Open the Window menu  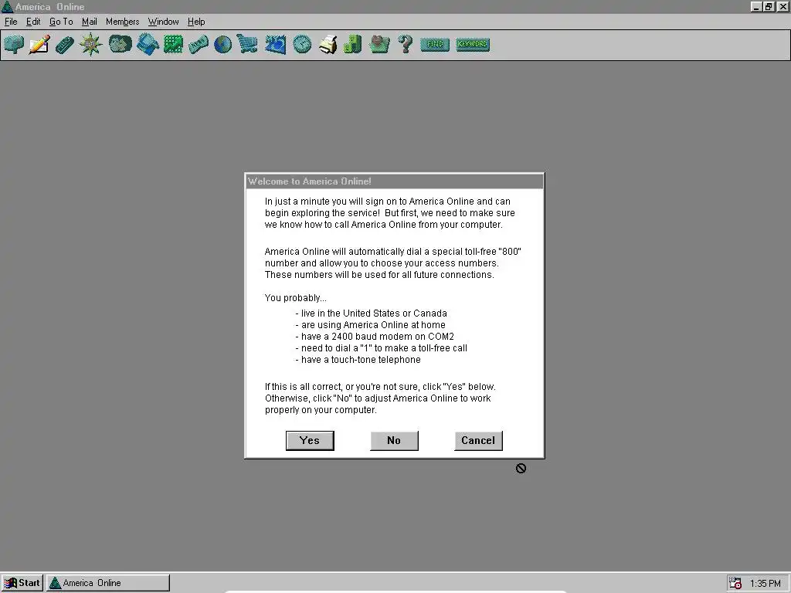(x=164, y=22)
